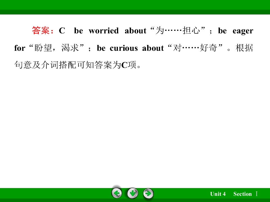Click the phrase "worried" in first line
This screenshot has width=270, height=202.
pyautogui.click(x=104, y=31)
